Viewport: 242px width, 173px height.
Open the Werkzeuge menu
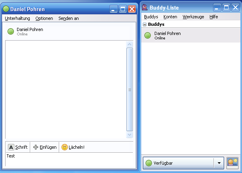(193, 17)
